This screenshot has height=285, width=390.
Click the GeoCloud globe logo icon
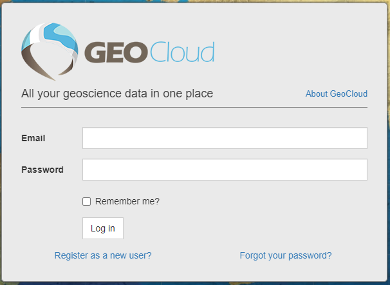(50, 51)
